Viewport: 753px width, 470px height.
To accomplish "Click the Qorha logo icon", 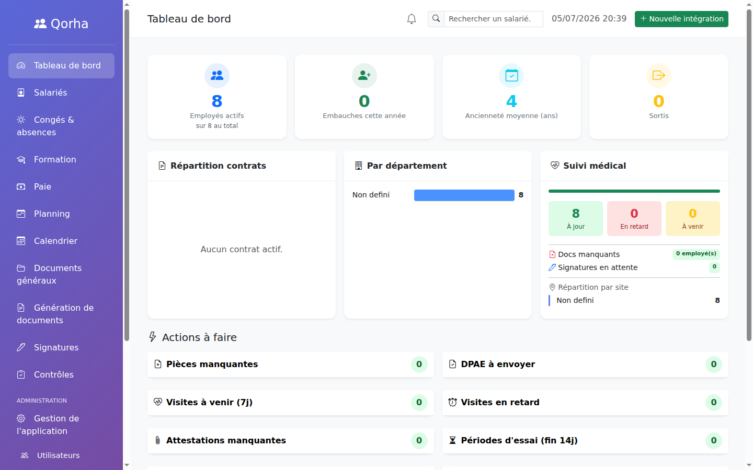I will (x=40, y=23).
